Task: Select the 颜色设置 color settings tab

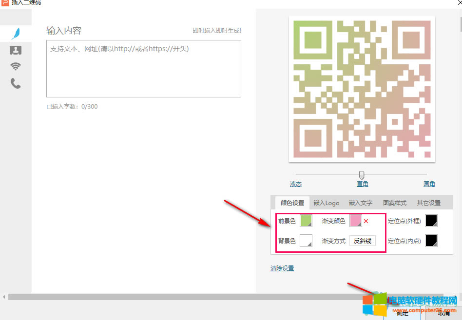Action: tap(291, 203)
